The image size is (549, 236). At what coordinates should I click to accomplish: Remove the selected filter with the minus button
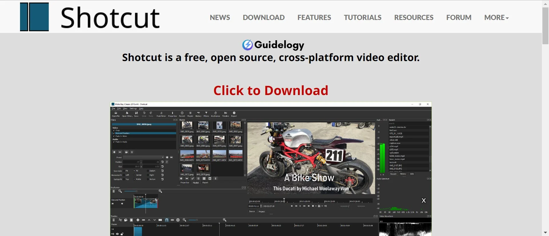point(120,152)
